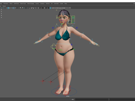Open the Panels menu in viewport
This screenshot has width=135, height=101.
pyautogui.click(x=4, y=6)
